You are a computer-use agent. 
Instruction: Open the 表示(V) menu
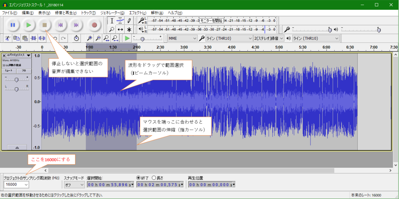pyautogui.click(x=44, y=13)
